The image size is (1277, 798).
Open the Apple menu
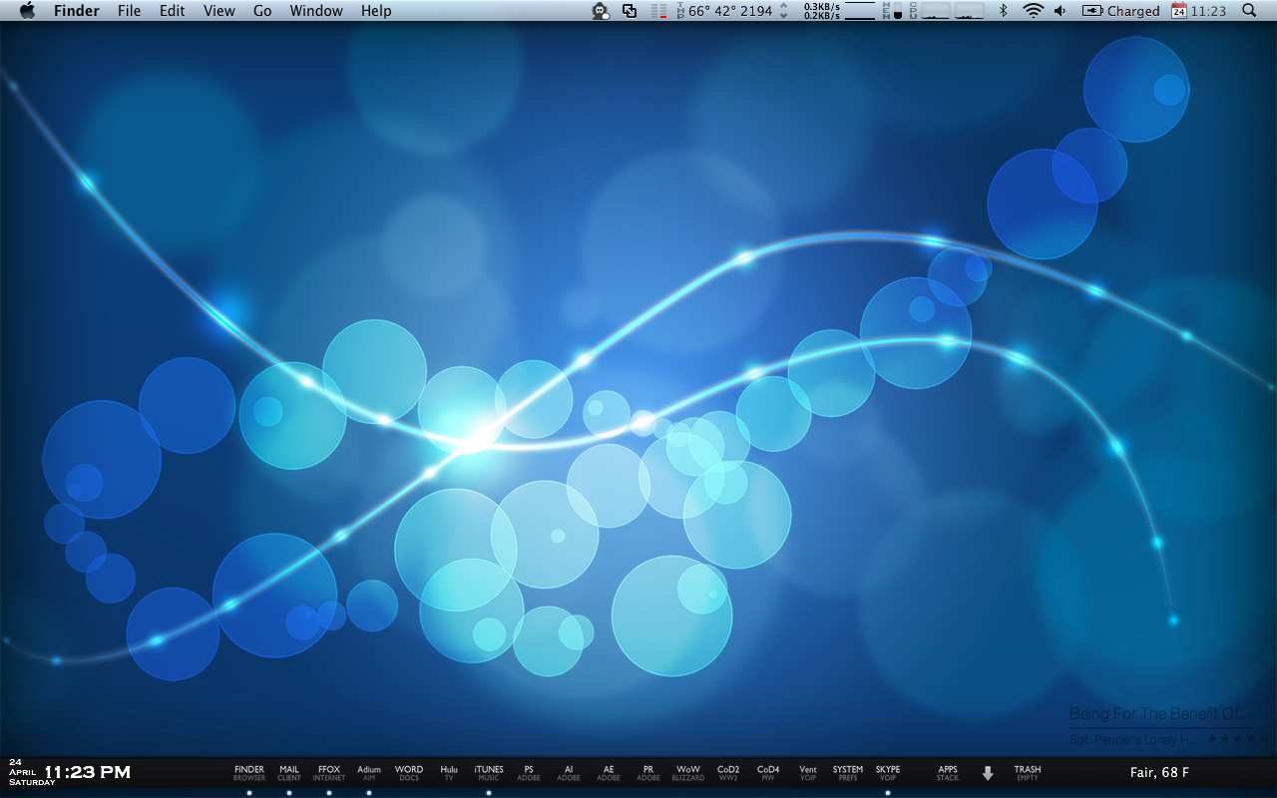coord(27,11)
